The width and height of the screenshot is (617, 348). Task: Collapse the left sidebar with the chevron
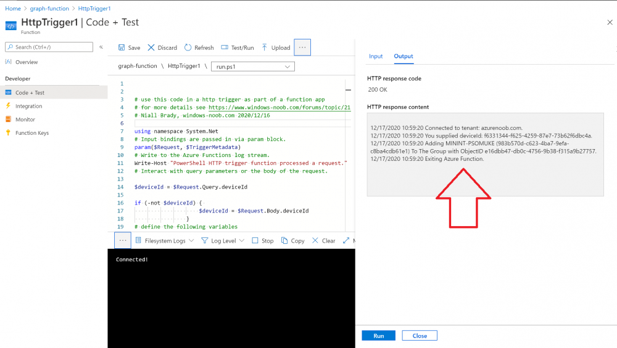pos(101,47)
